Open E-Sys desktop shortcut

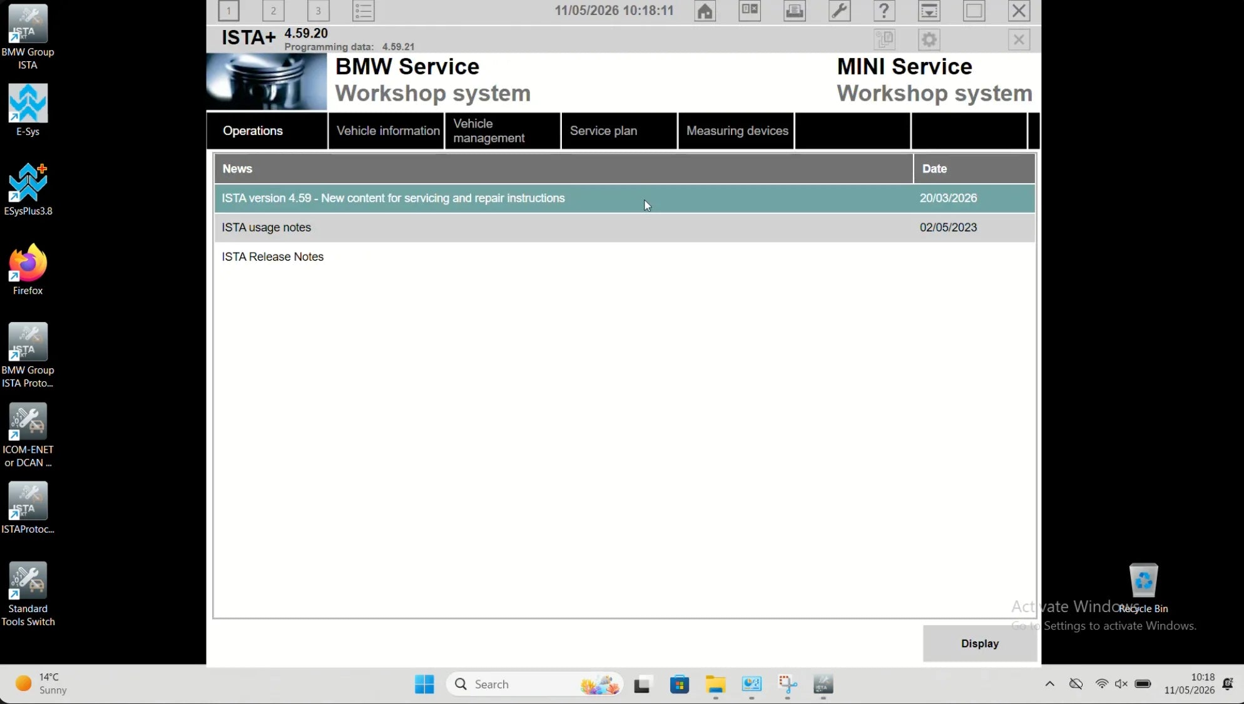click(x=28, y=110)
